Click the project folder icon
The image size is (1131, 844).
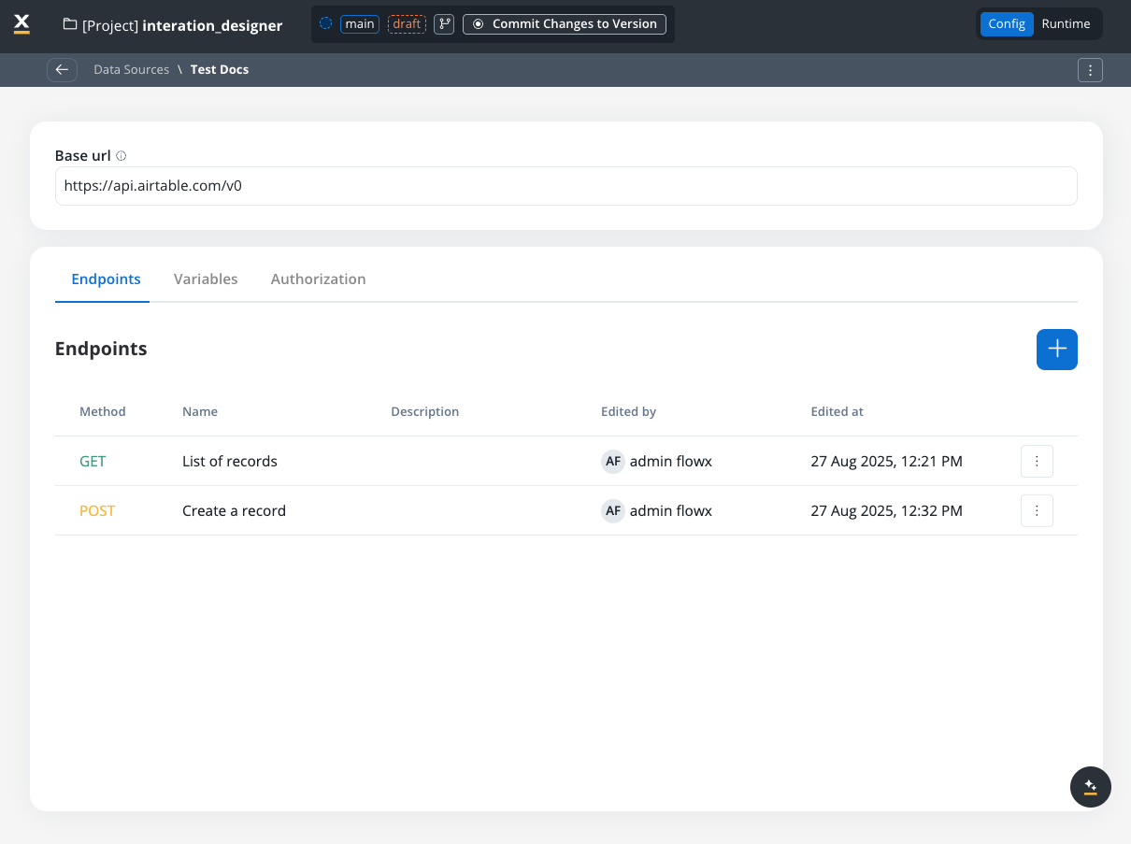click(70, 24)
